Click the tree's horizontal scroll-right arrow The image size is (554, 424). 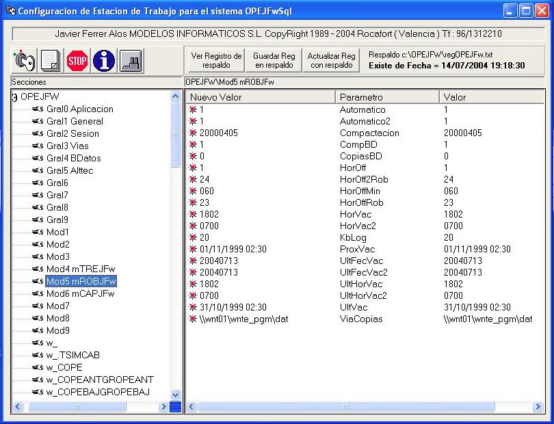(x=164, y=407)
